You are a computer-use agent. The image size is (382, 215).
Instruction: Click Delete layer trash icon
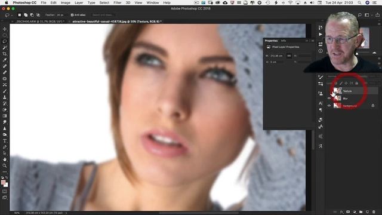[374, 212]
